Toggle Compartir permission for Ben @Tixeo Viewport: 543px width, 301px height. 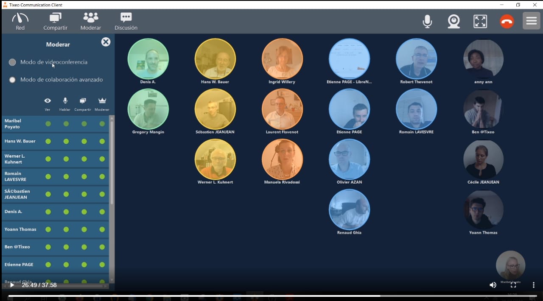pyautogui.click(x=84, y=247)
